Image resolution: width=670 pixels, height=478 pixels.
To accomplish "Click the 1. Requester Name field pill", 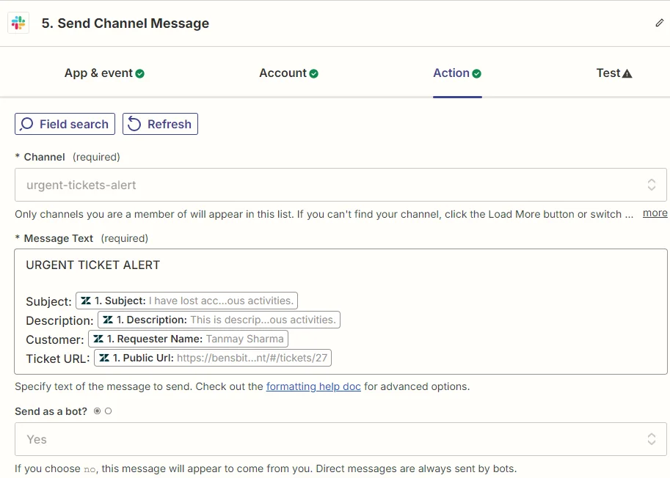I will [188, 339].
